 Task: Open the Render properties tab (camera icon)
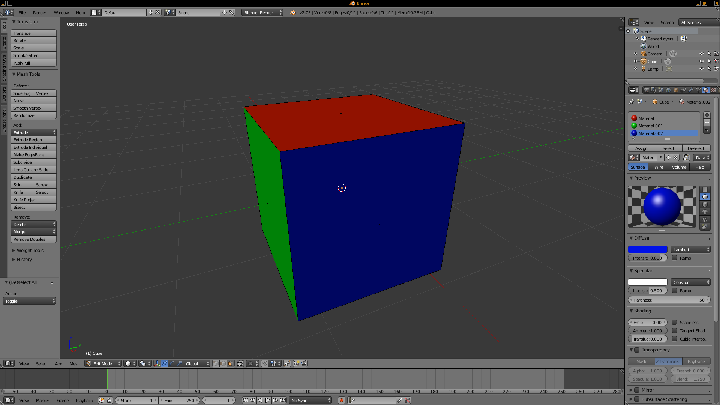point(646,90)
